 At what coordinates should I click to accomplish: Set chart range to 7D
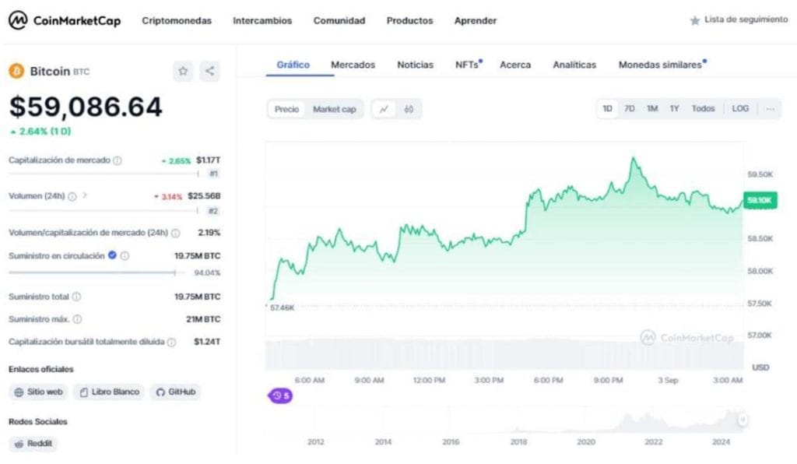coord(629,109)
